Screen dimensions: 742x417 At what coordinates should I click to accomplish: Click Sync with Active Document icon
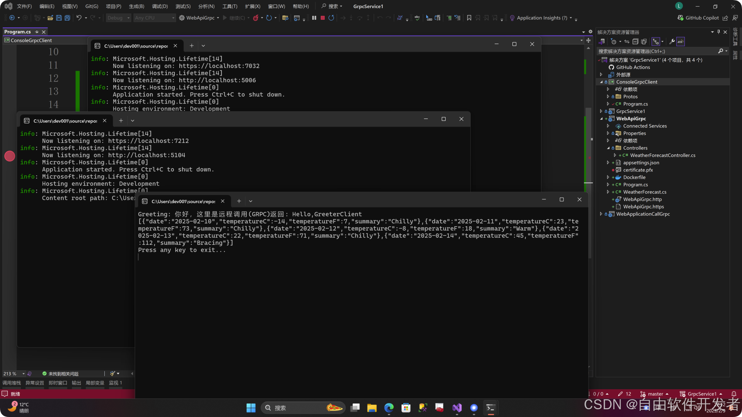(627, 42)
